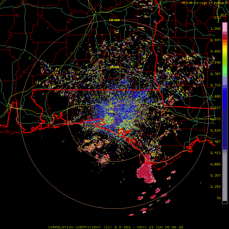
Task: Select the 0.573 legend value
Action: click(x=216, y=119)
